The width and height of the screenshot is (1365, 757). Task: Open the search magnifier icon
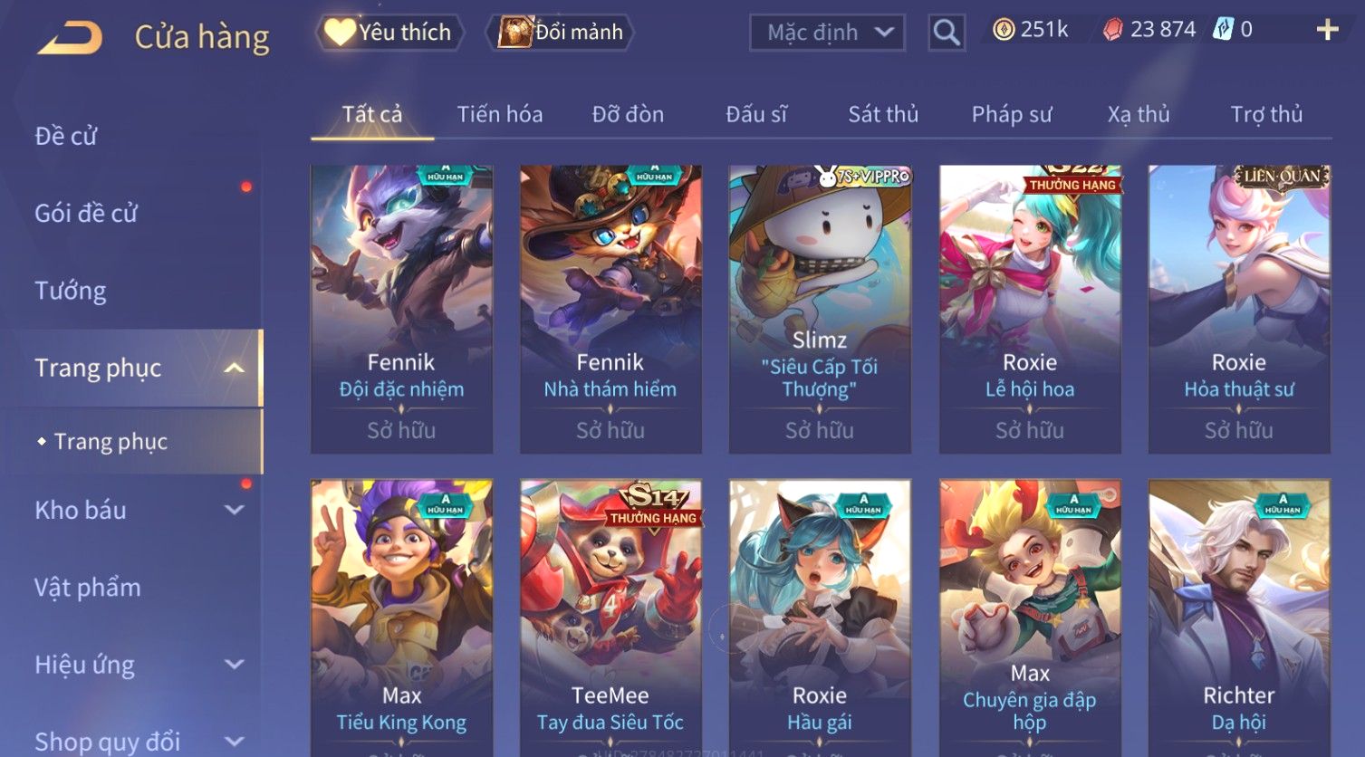click(947, 33)
